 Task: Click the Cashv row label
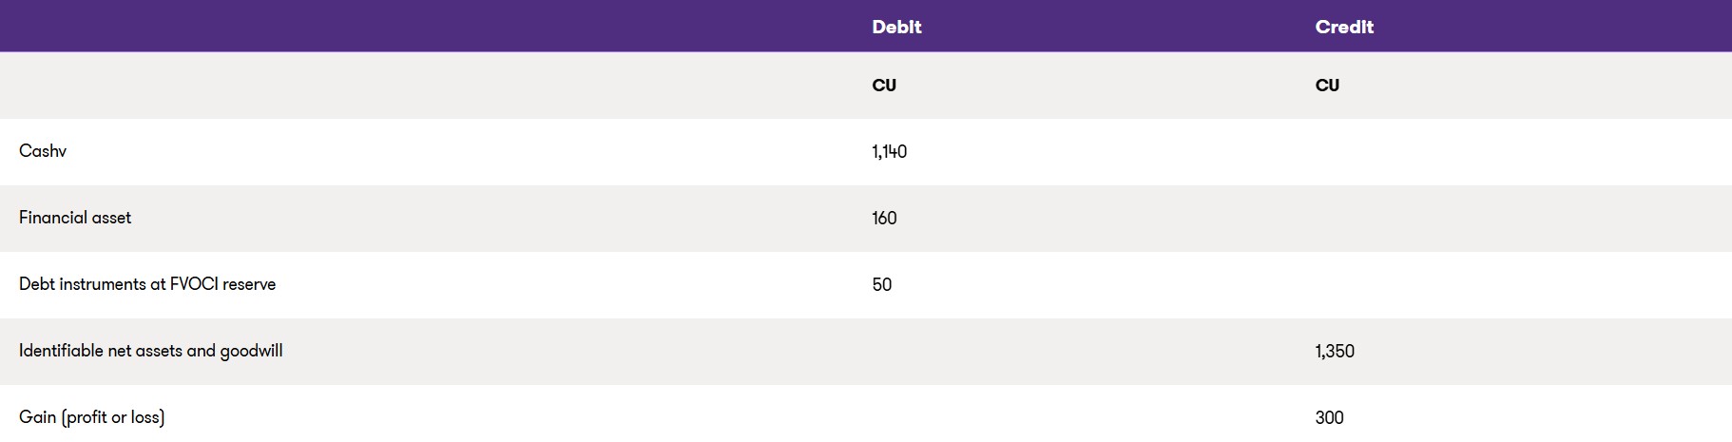[x=43, y=151]
